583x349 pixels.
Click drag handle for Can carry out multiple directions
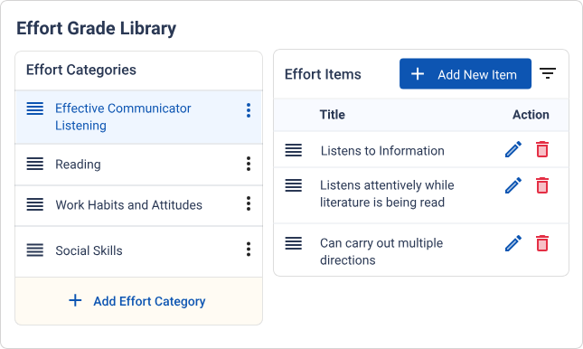[x=294, y=243]
